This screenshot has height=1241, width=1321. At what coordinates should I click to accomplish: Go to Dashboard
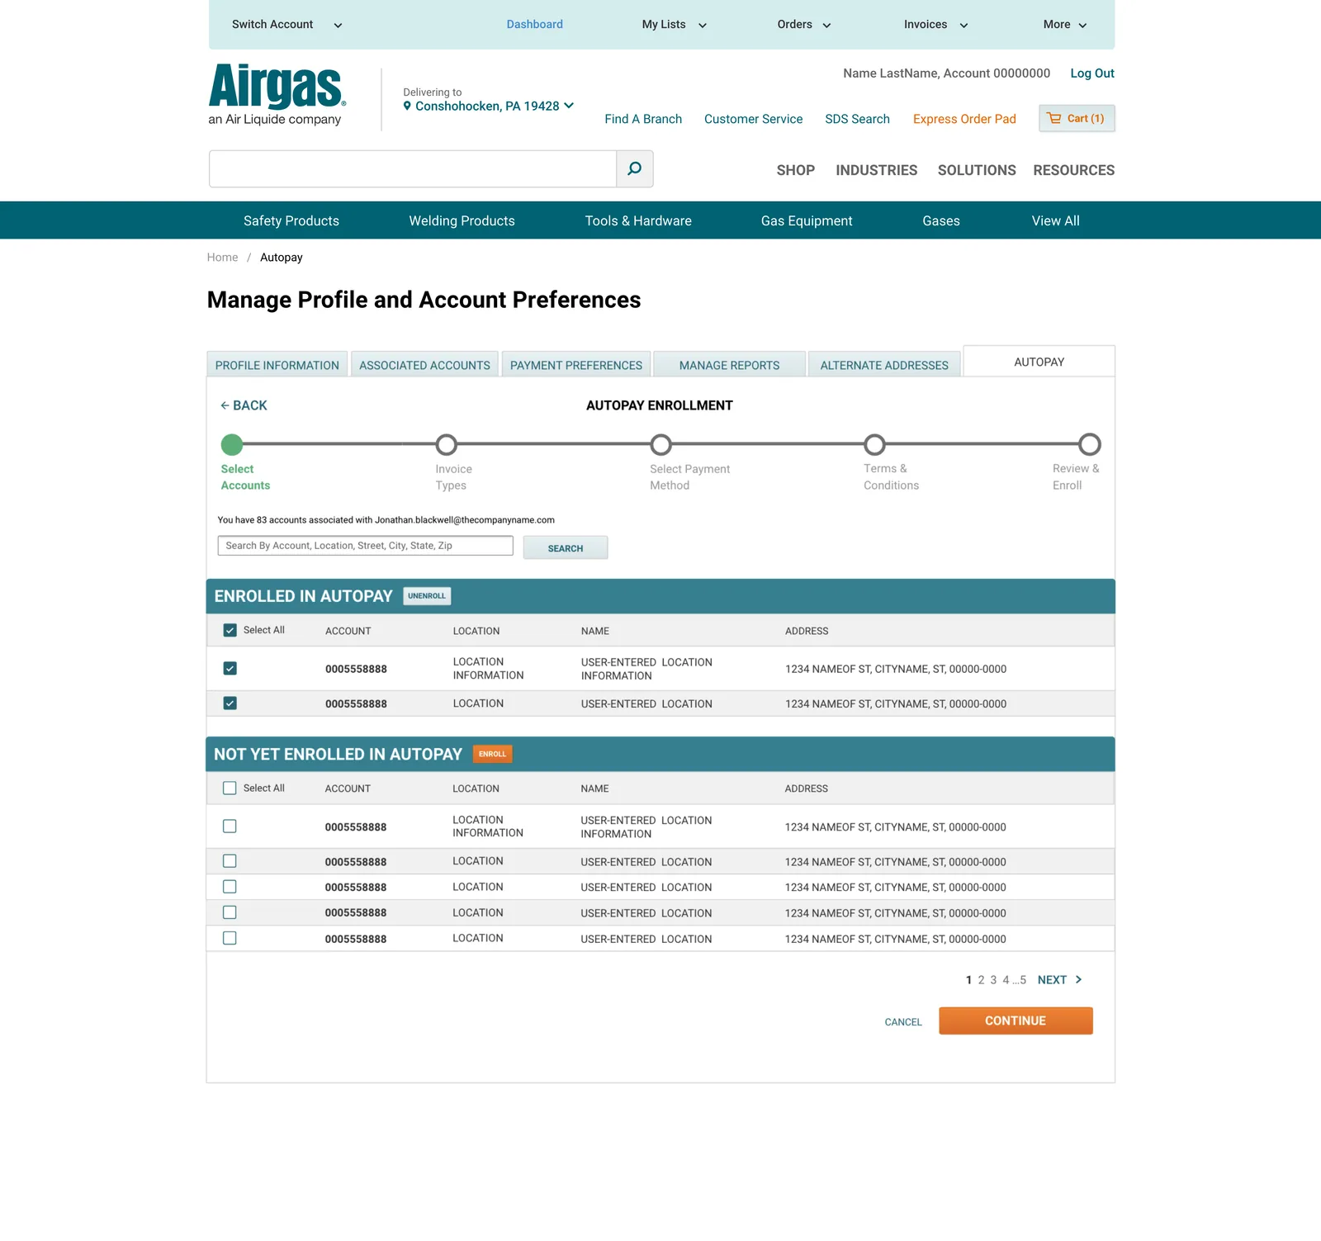[535, 25]
